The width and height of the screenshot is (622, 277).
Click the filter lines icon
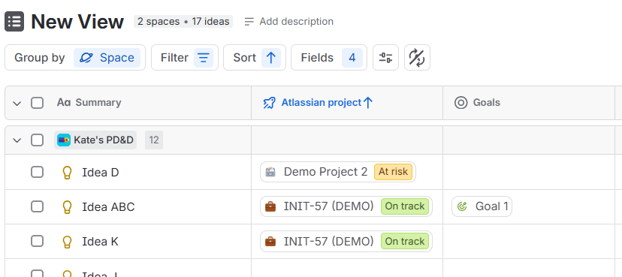pyautogui.click(x=204, y=58)
